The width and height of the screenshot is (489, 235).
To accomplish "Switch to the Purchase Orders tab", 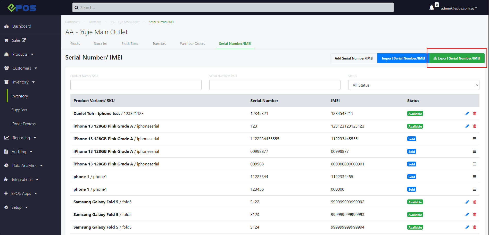I will tap(192, 44).
